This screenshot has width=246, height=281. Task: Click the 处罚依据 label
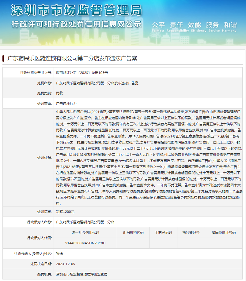[x=44, y=158]
